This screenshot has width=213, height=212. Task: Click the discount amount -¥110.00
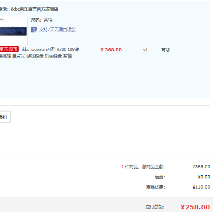coord(200,187)
